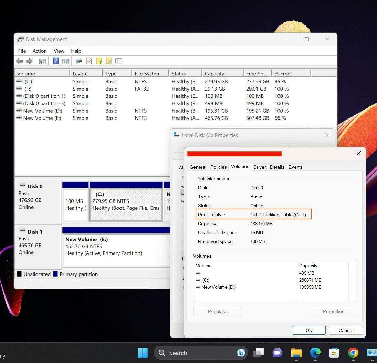The width and height of the screenshot is (377, 363).
Task: Click the Populate button
Action: pyautogui.click(x=217, y=311)
